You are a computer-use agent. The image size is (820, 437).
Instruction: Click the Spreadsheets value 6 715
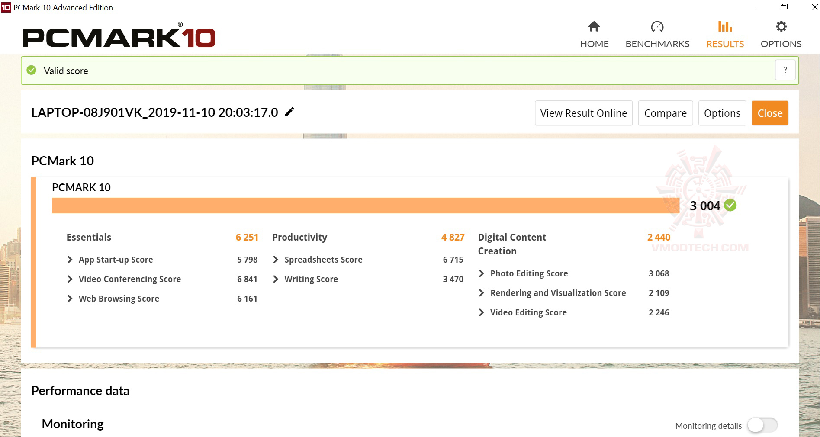click(x=453, y=260)
